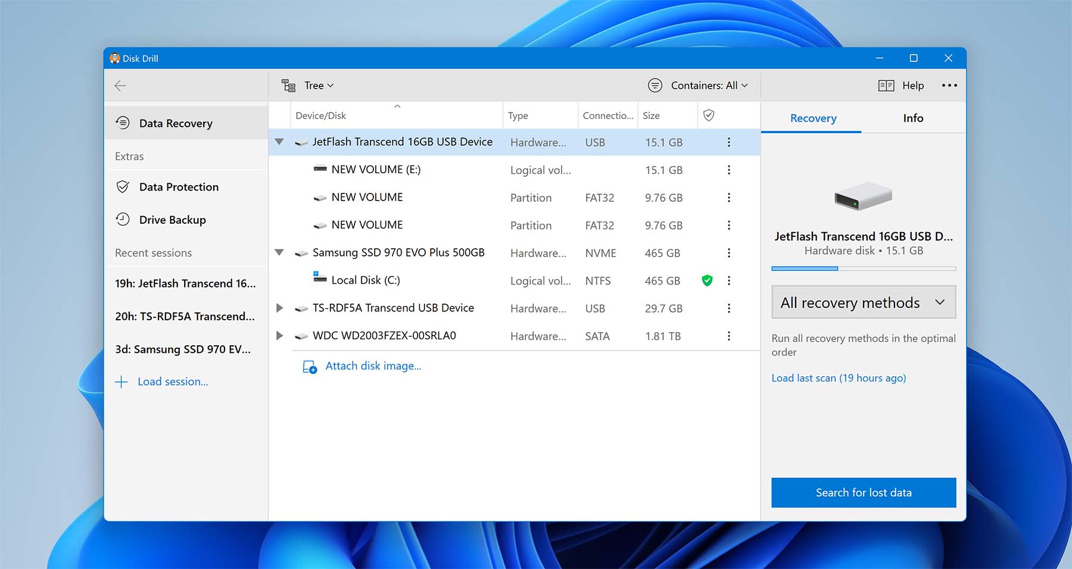Click the Disk Drill app icon in title bar
This screenshot has height=569, width=1072.
[x=115, y=58]
